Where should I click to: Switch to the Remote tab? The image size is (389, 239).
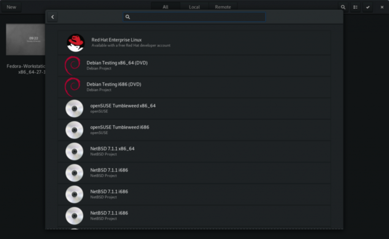223,7
